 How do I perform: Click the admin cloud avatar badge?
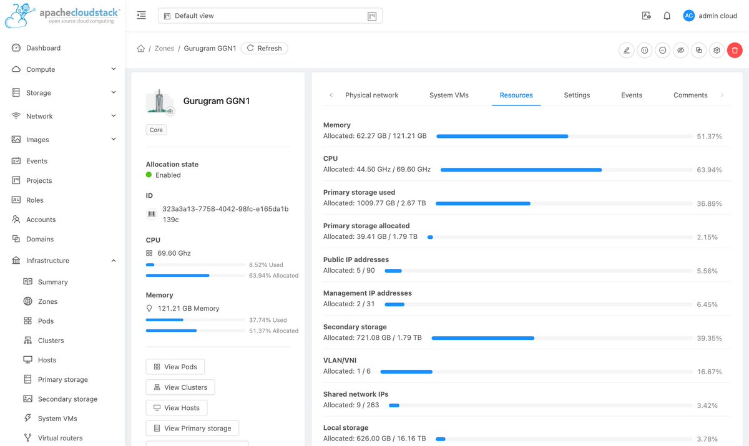688,16
